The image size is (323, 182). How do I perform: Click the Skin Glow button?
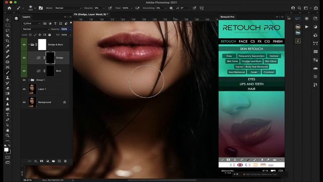click(271, 61)
